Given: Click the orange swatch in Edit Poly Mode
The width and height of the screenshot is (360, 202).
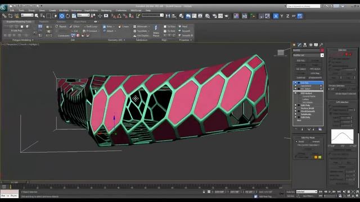Looking at the screenshot, I should click(x=316, y=157).
